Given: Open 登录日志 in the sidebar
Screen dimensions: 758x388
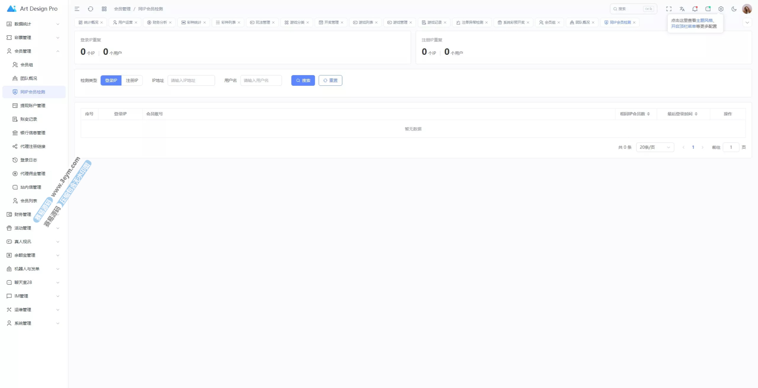Looking at the screenshot, I should pos(29,160).
